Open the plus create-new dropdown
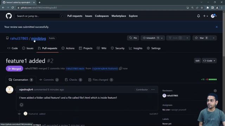Image resolution: width=225 pixels, height=126 pixels. pyautogui.click(x=205, y=16)
